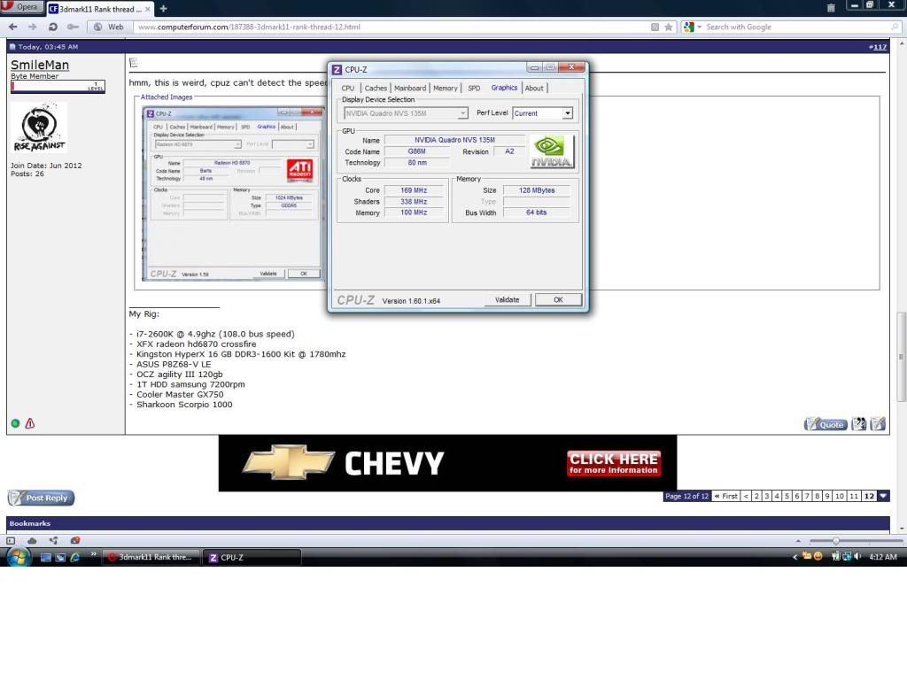This screenshot has width=907, height=680.
Task: Click the Opera Unite share icon
Action: (53, 541)
